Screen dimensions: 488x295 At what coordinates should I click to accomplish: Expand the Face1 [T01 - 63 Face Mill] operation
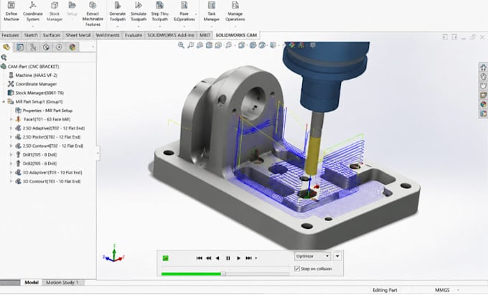click(11, 119)
